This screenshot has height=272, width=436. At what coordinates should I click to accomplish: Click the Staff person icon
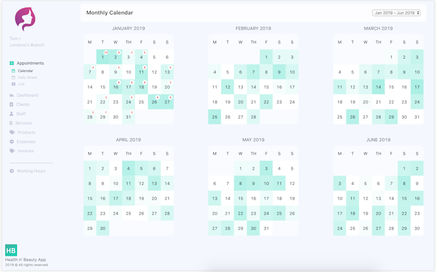tap(12, 114)
